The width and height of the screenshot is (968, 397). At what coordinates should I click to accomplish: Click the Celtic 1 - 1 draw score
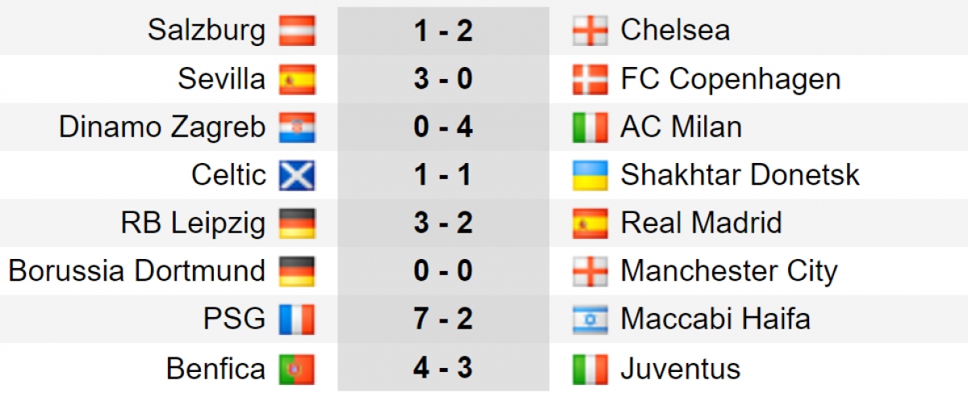[x=443, y=175]
